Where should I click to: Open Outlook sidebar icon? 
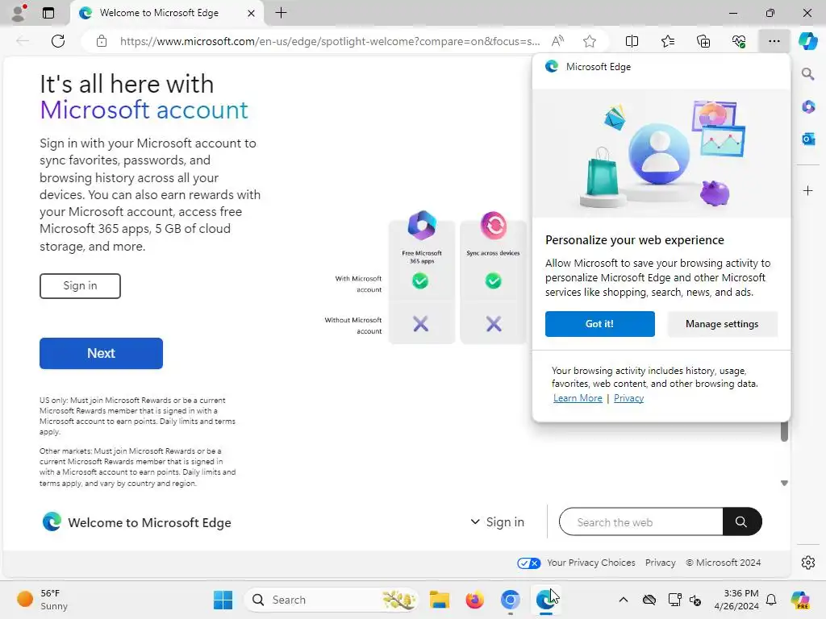(x=808, y=139)
